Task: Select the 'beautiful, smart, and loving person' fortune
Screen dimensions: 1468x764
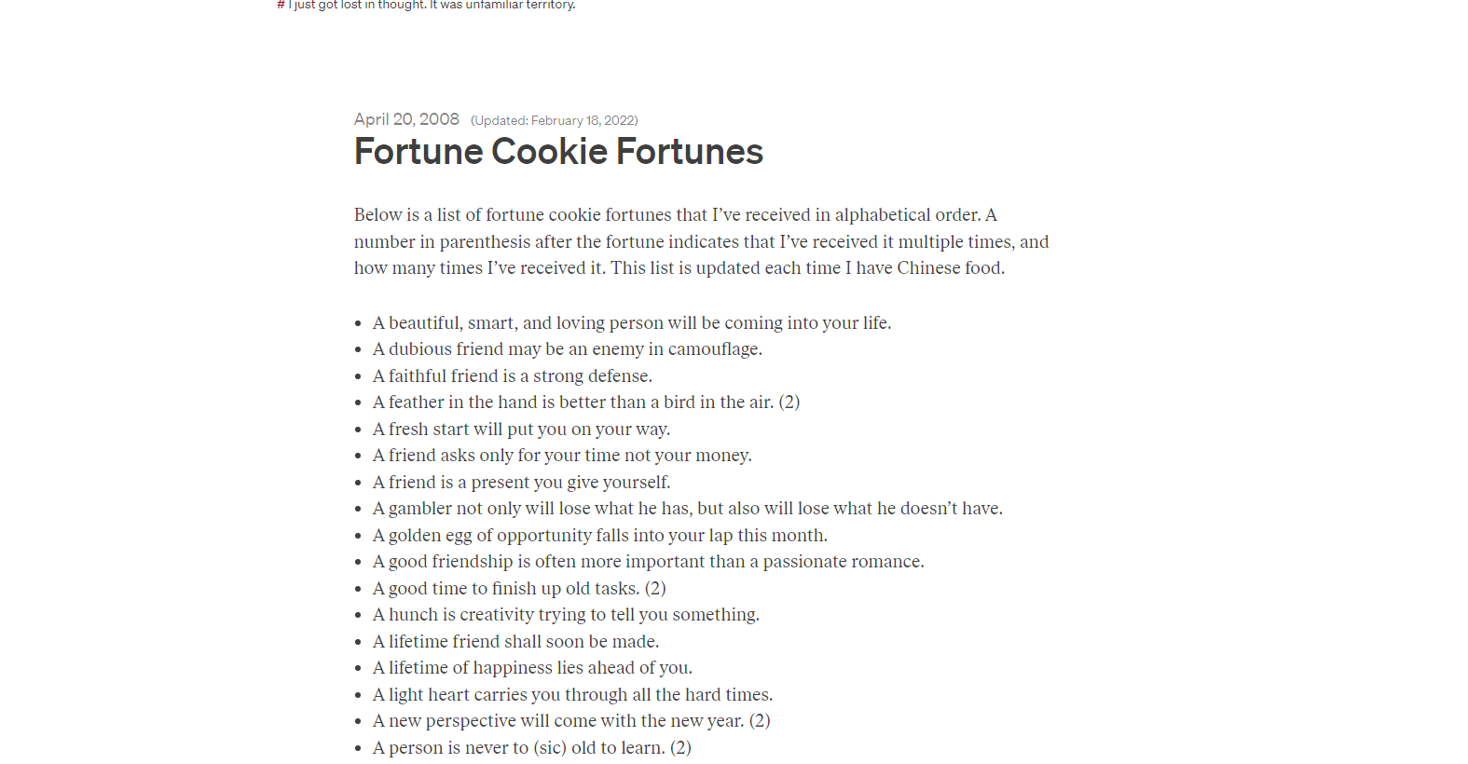Action: pyautogui.click(x=632, y=323)
